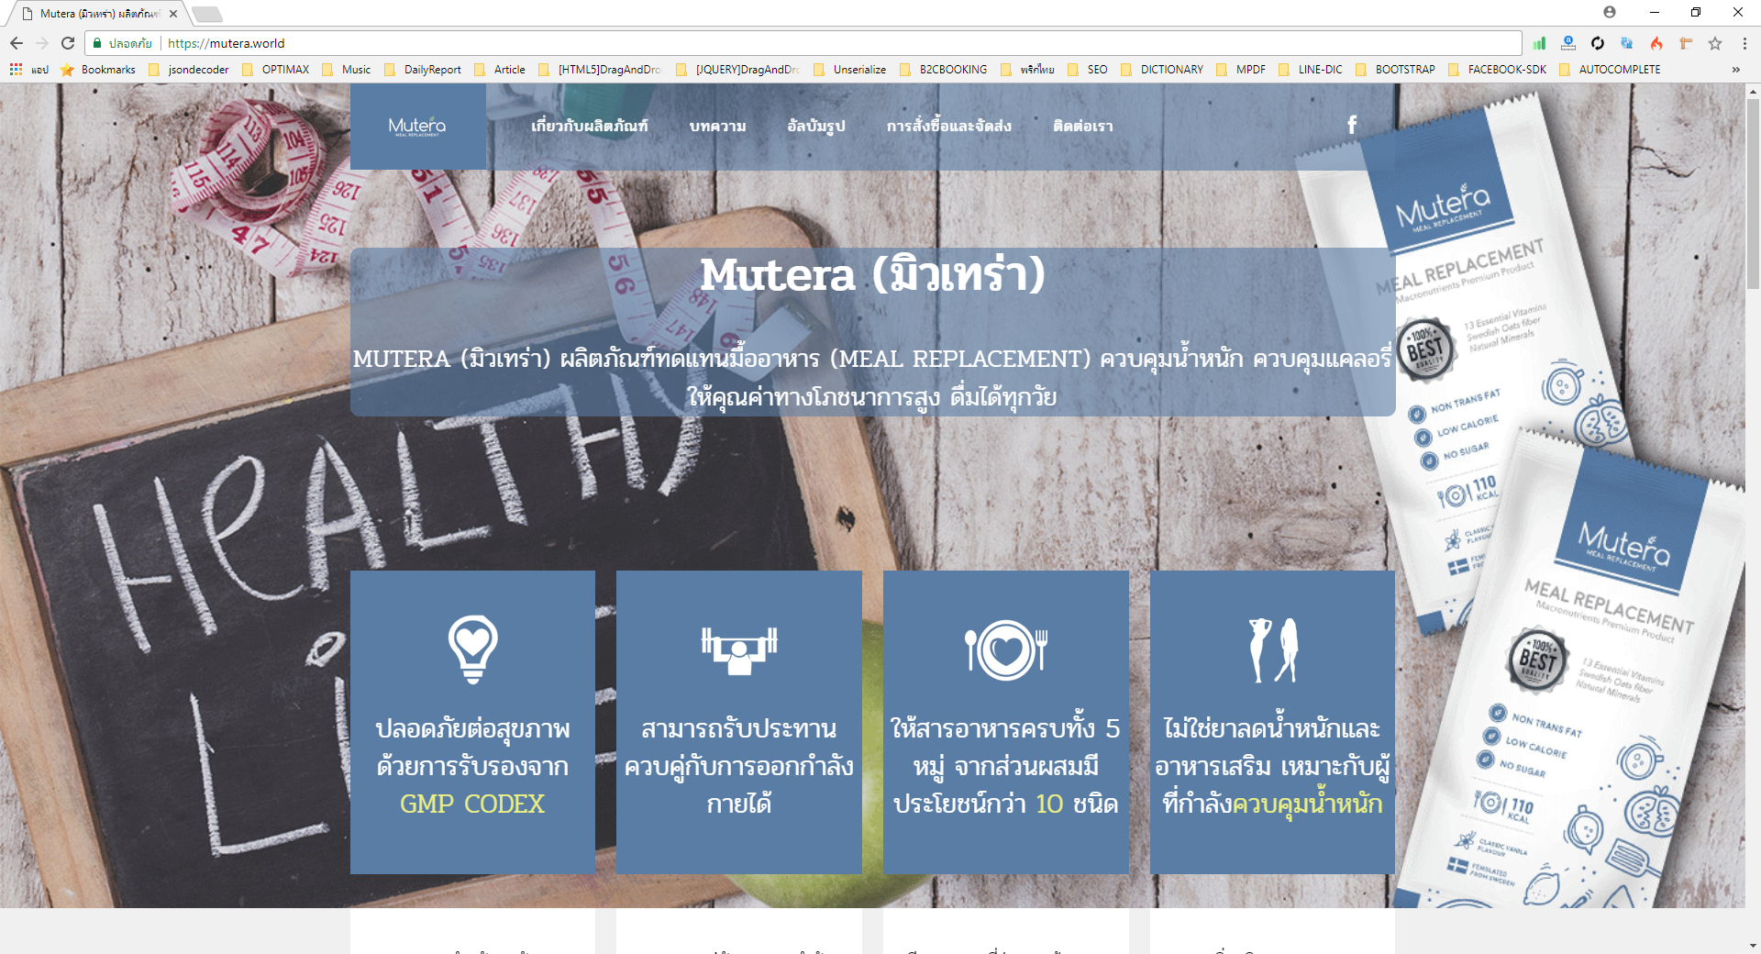Image resolution: width=1761 pixels, height=954 pixels.
Task: Open the green bar chart extension
Action: pos(1539,43)
